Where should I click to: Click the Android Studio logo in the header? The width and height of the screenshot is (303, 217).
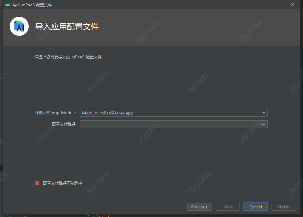coord(19,26)
